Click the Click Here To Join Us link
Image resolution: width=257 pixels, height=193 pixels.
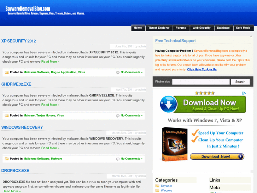[x=202, y=69]
